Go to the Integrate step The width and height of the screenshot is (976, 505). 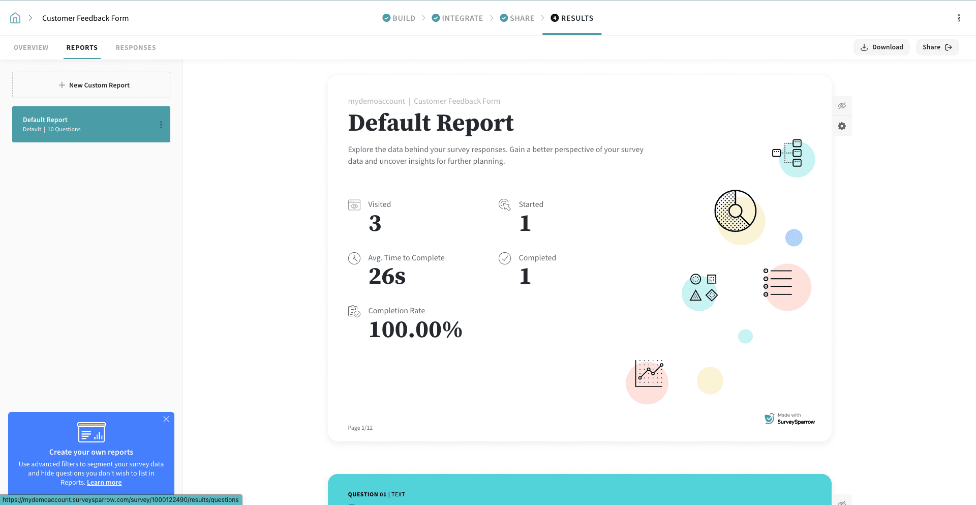[x=457, y=18]
